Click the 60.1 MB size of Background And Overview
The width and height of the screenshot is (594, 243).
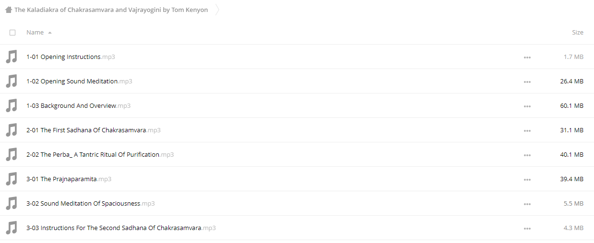(571, 106)
